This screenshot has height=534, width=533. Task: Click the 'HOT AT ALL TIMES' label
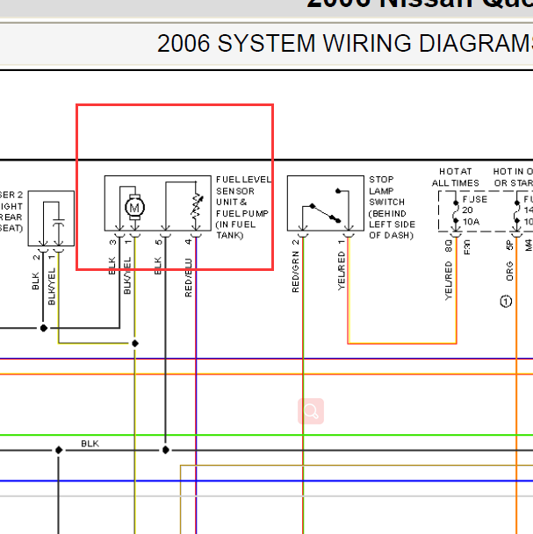point(455,177)
